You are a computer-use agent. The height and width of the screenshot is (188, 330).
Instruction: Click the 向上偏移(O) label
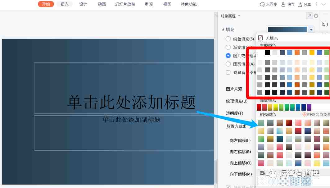click(241, 163)
